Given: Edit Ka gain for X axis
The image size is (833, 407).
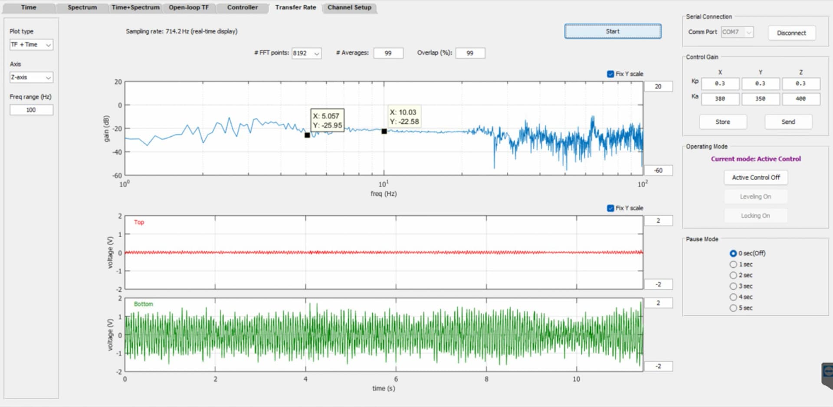Looking at the screenshot, I should tap(720, 99).
